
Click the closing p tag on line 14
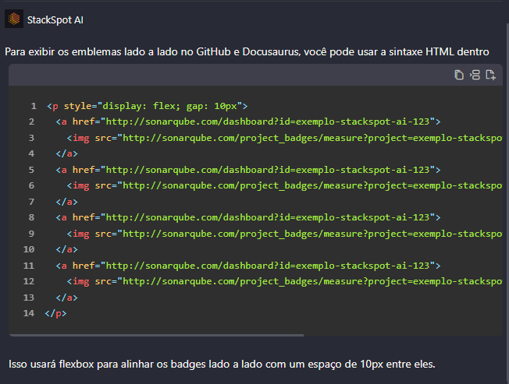pos(55,313)
